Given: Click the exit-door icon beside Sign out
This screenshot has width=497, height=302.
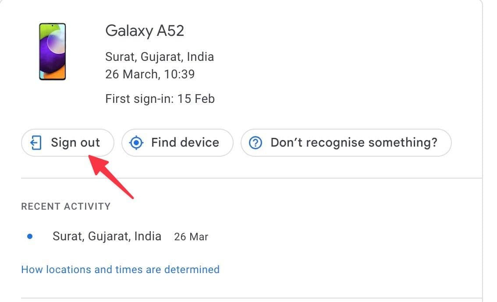Looking at the screenshot, I should 36,143.
